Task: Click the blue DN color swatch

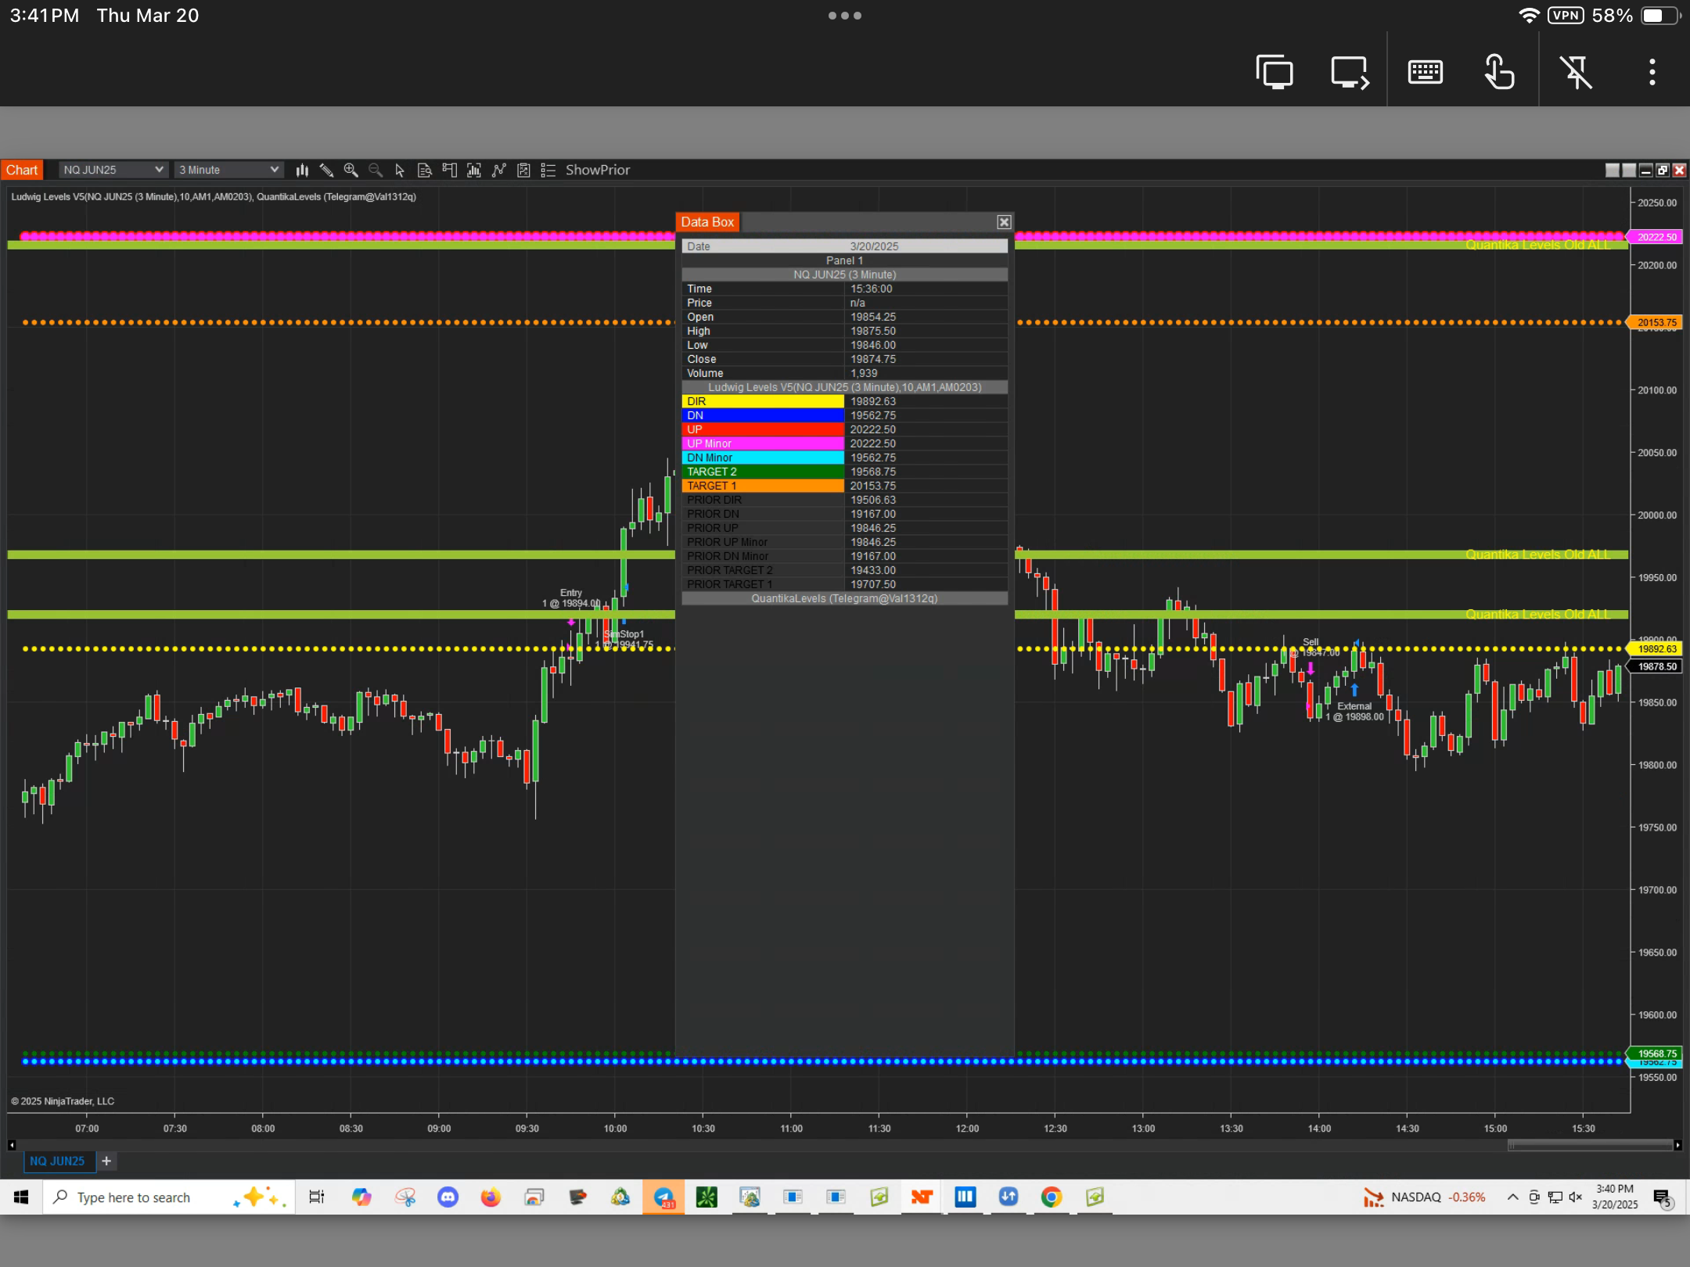Action: (763, 415)
